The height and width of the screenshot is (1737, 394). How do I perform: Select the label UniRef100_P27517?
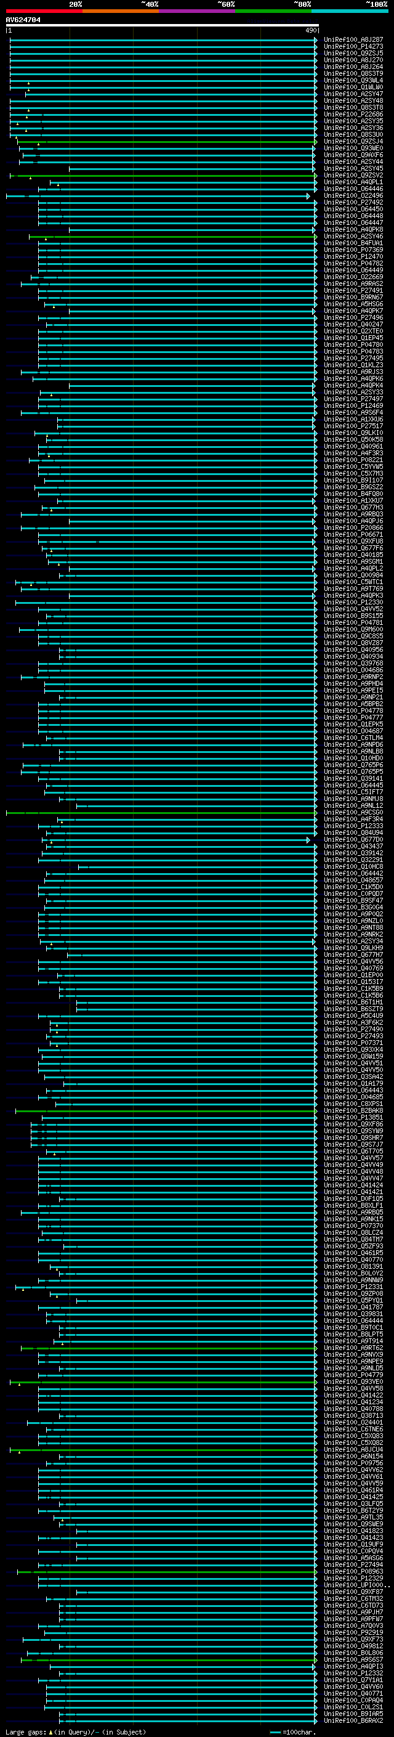[353, 426]
